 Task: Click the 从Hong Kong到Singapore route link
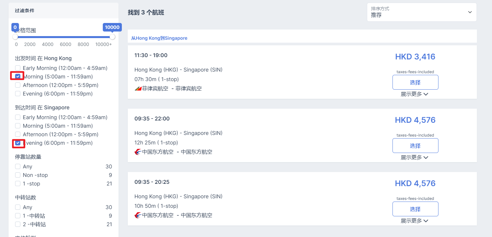(159, 38)
